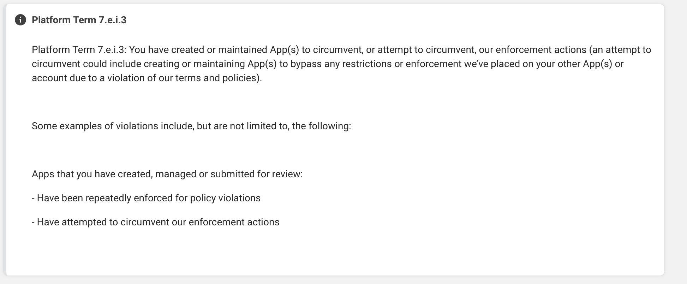Click the first paragraph starting Platform Term 7.e.i.3
Image resolution: width=687 pixels, height=284 pixels.
pos(341,64)
